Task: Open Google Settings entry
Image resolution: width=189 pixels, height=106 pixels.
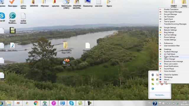Action: point(170,27)
